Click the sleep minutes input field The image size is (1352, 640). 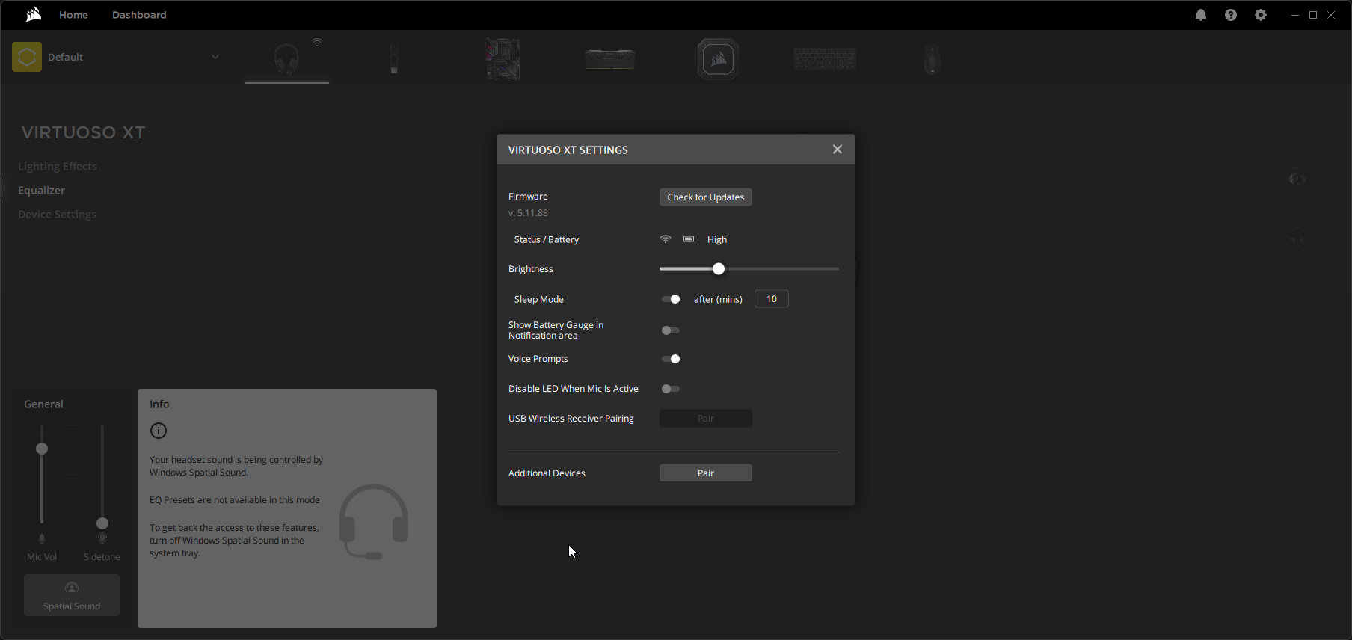pos(771,299)
